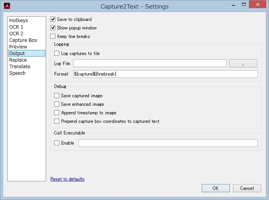Toggle Save enhanced image checkbox
This screenshot has width=269, height=200.
point(57,104)
